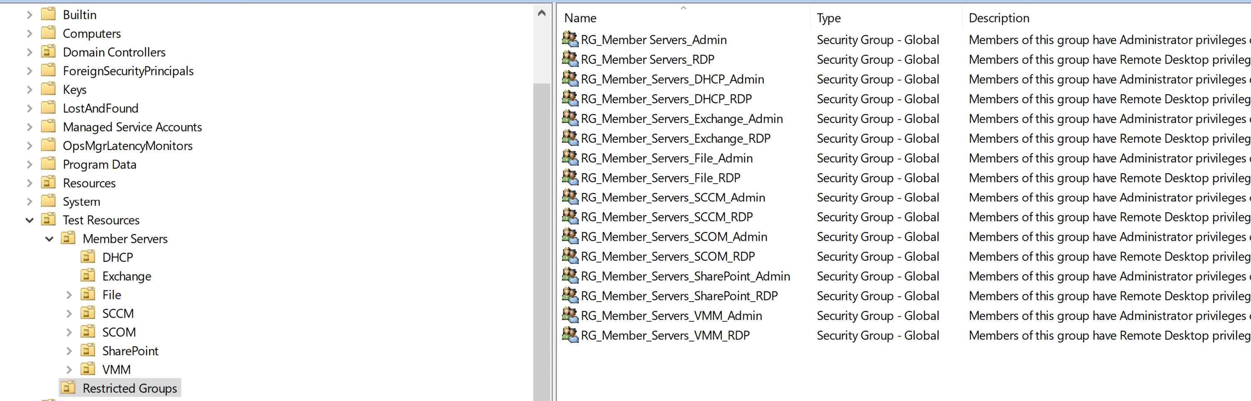
Task: Click the Exchange OU icon
Action: click(88, 276)
